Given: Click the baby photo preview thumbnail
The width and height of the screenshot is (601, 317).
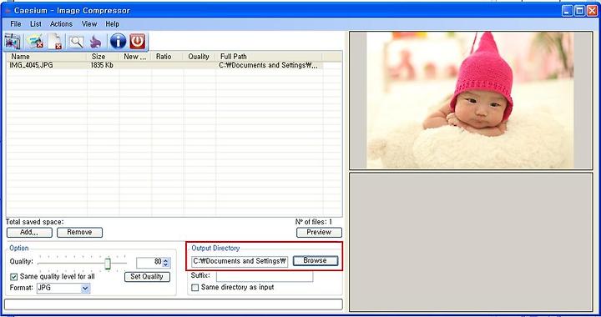Looking at the screenshot, I should coord(470,100).
